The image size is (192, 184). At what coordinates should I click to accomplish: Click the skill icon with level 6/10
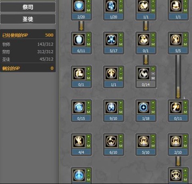coord(111,141)
